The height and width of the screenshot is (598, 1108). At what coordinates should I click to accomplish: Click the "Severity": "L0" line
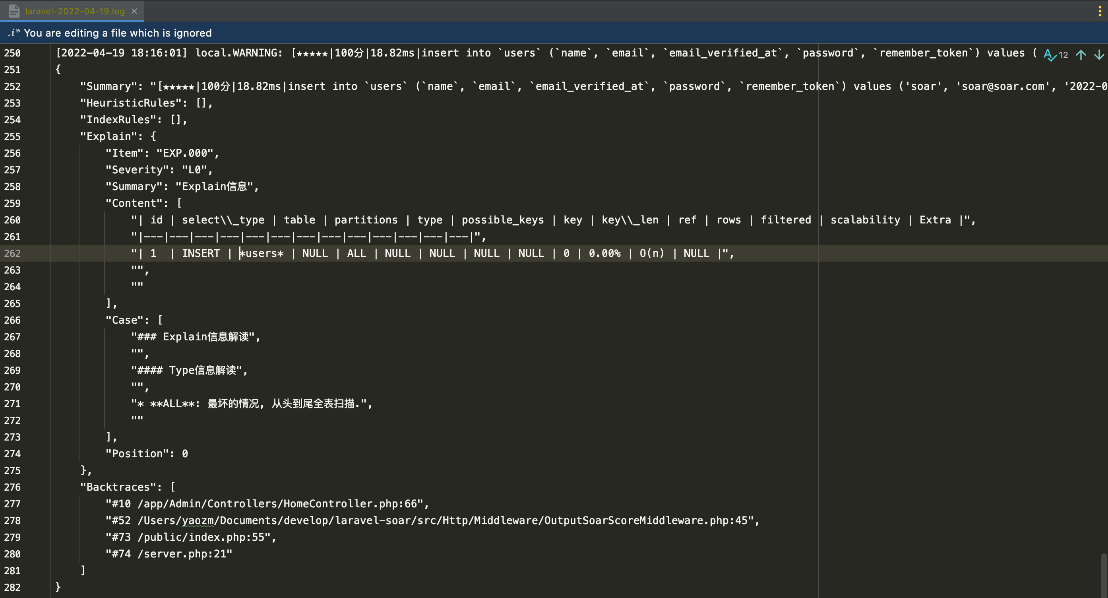tap(159, 170)
